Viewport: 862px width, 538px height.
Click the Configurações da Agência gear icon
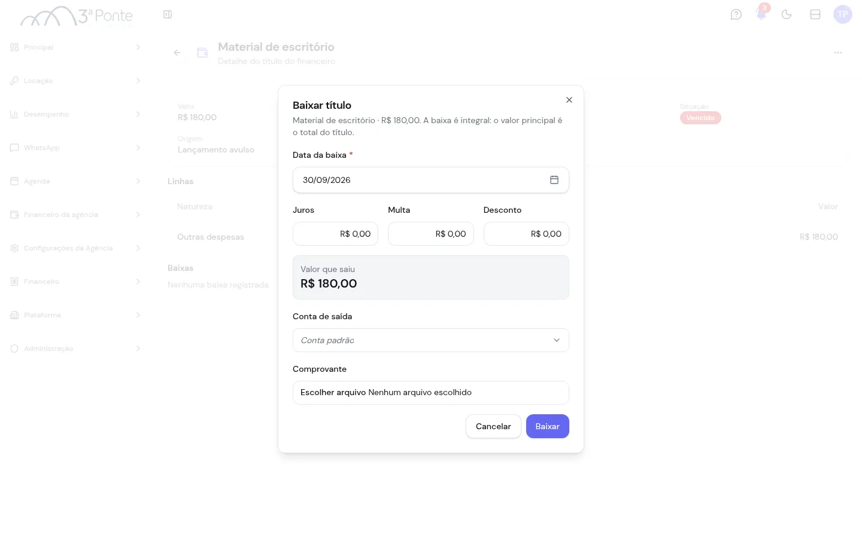tap(14, 248)
